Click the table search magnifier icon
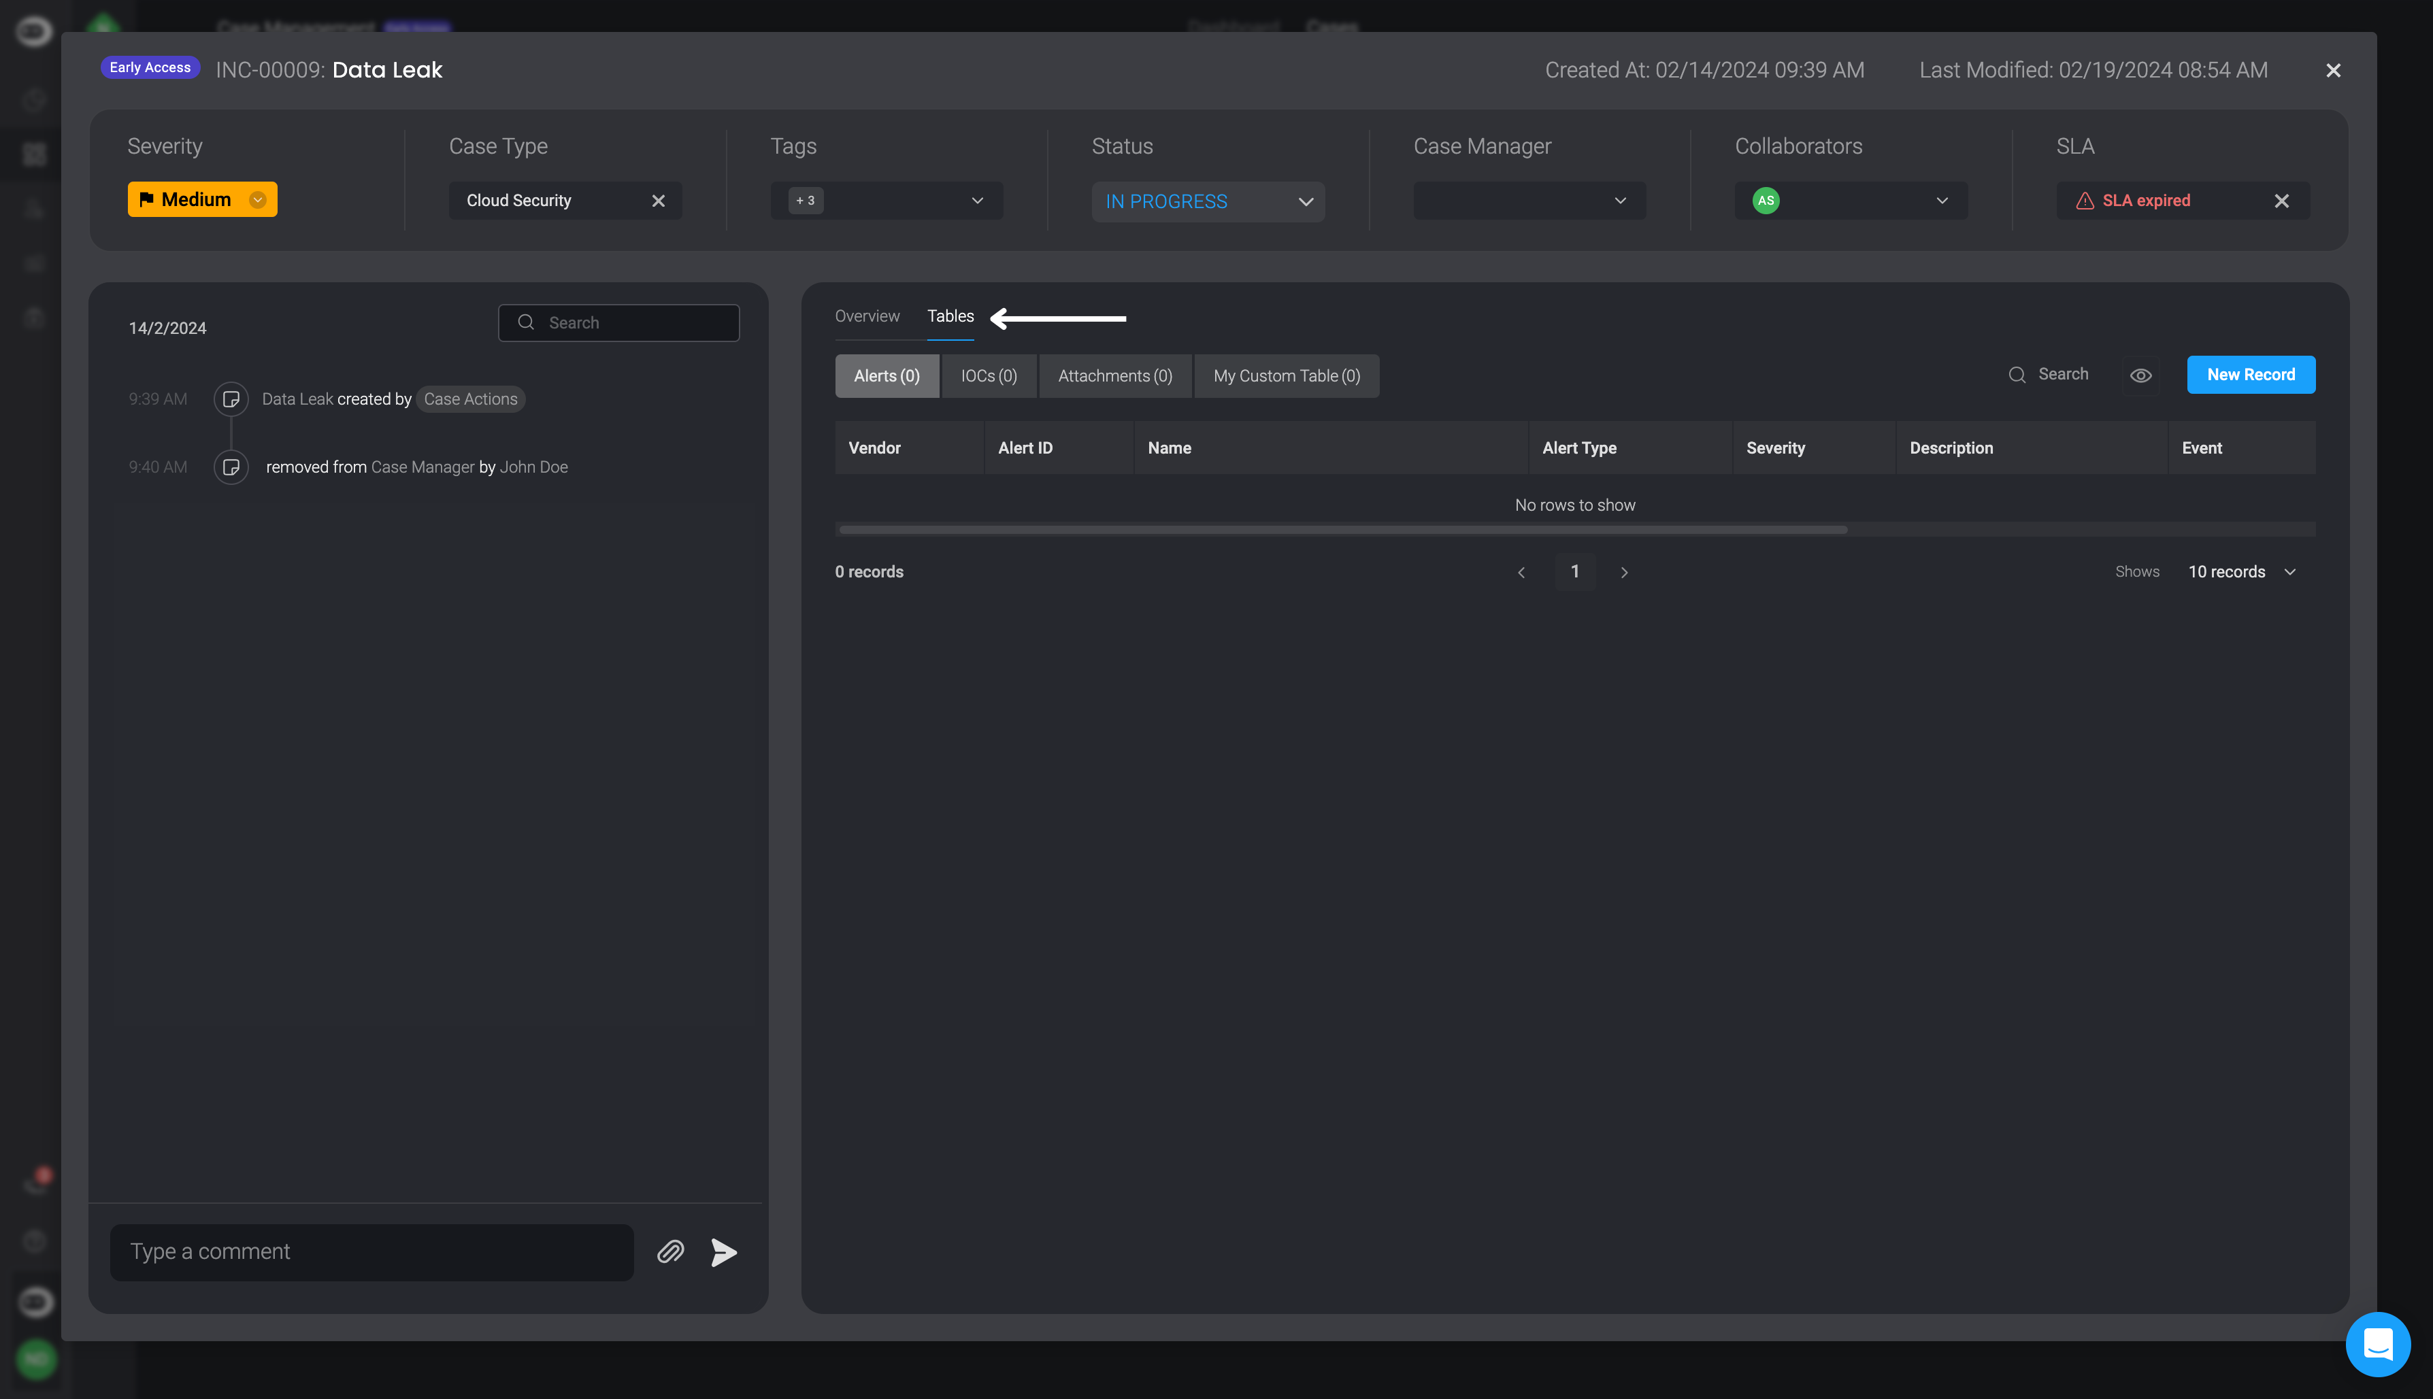The image size is (2433, 1399). coord(2017,375)
